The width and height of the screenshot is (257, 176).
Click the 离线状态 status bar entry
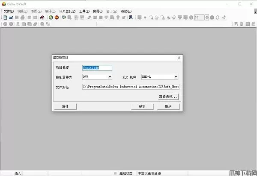click(126, 173)
